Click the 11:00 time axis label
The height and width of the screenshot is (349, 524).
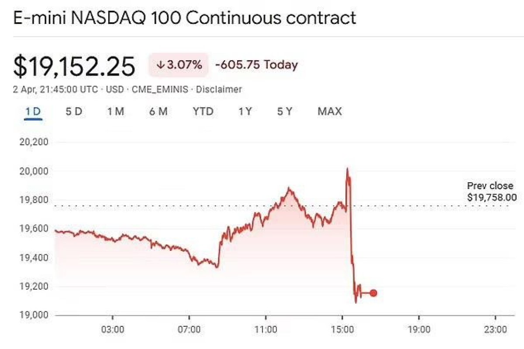tap(266, 329)
